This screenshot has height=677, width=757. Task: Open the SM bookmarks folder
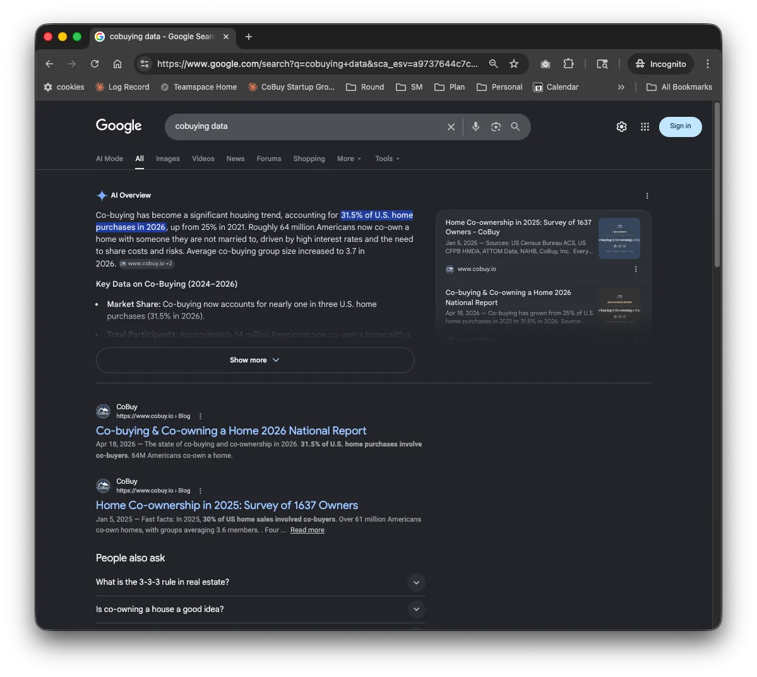coord(409,87)
